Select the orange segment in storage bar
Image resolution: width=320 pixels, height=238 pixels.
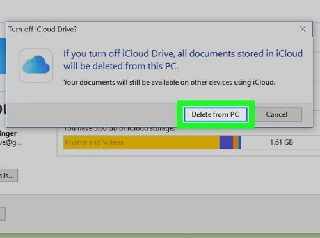tap(236, 142)
